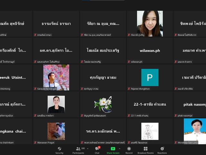Image resolution: width=206 pixels, height=155 pixels.
Task: Select the line-drawing girl avatar tile
Action: click(150, 131)
